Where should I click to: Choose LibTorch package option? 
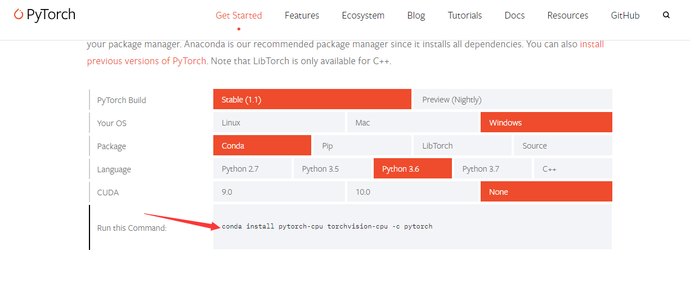coord(462,146)
